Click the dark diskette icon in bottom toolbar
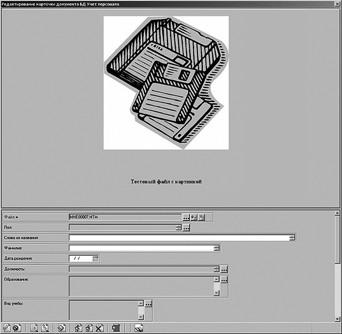Viewport: 342px width, 334px height. [x=116, y=328]
